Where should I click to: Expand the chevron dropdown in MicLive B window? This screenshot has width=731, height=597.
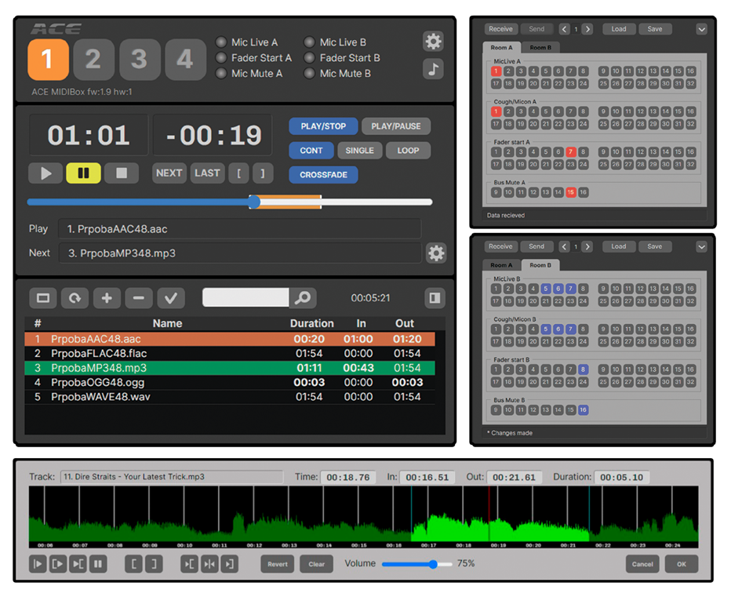[701, 246]
